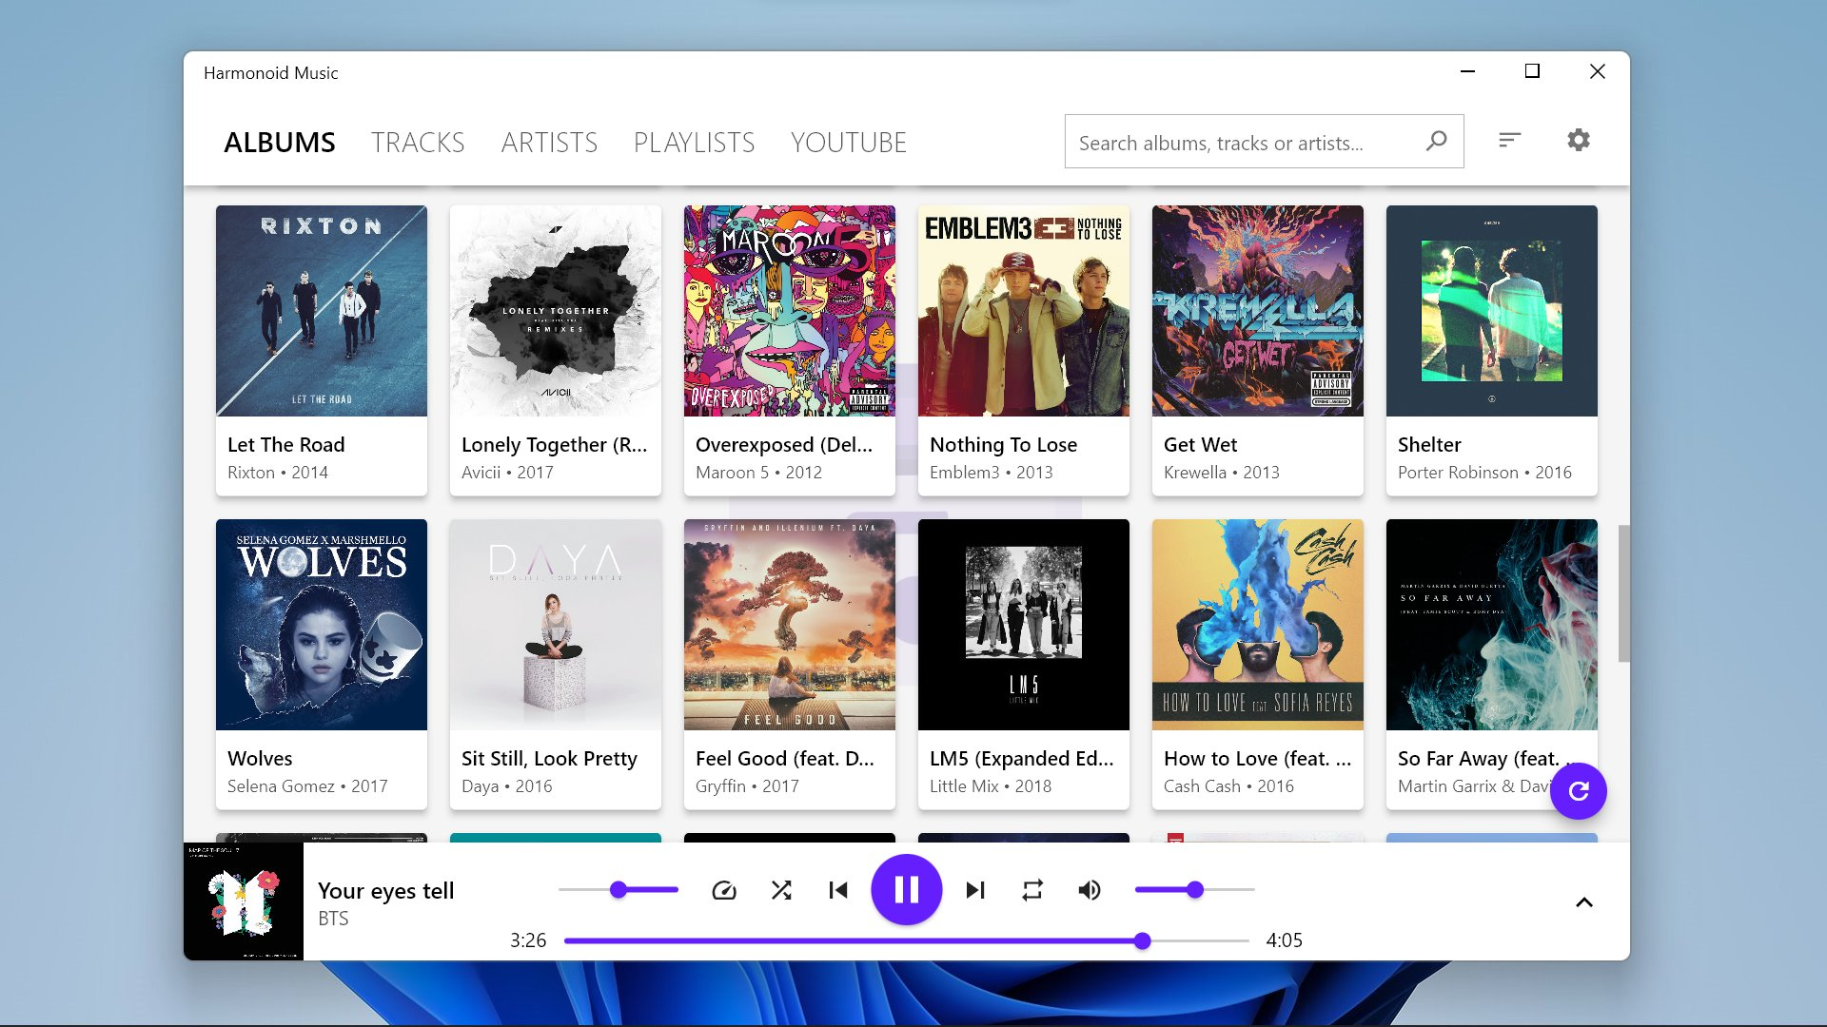Image resolution: width=1827 pixels, height=1027 pixels.
Task: Switch to the Tracks tab
Action: point(418,143)
